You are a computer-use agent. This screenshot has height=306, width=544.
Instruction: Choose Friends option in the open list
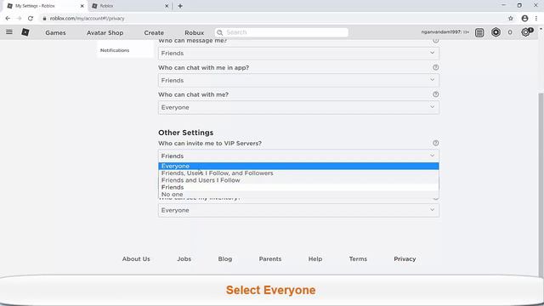click(x=298, y=187)
